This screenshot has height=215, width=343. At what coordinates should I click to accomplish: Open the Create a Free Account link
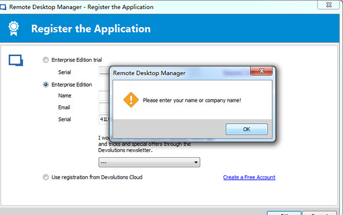click(x=249, y=177)
